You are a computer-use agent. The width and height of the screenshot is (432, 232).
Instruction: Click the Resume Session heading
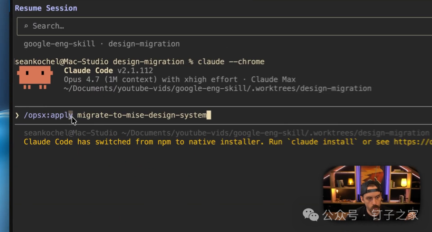coord(46,8)
